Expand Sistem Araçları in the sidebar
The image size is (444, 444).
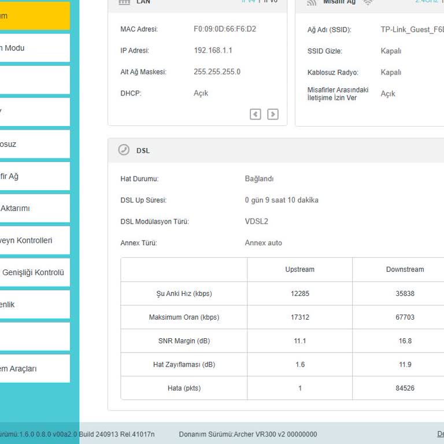(x=35, y=369)
